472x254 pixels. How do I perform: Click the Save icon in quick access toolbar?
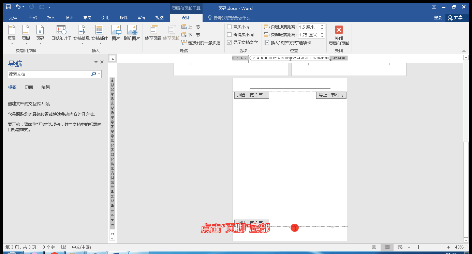tap(8, 7)
